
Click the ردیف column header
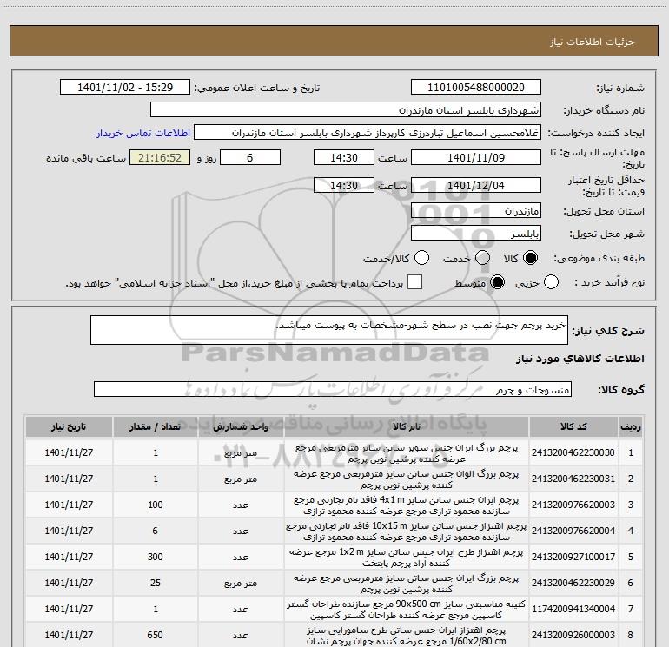[x=631, y=427]
